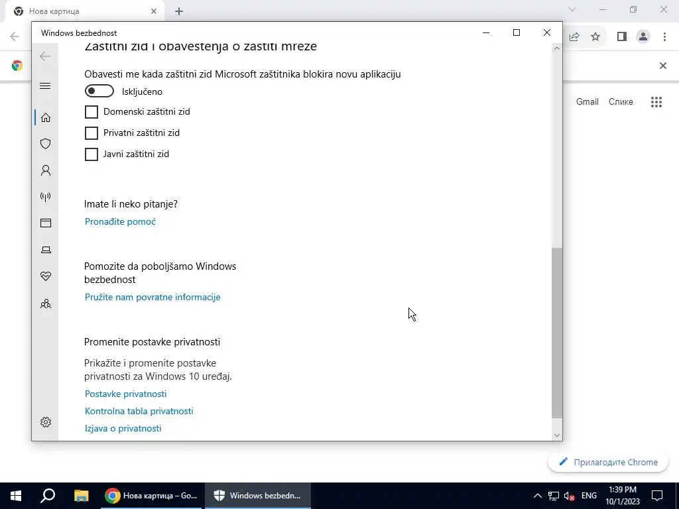Dismiss Chrome info bar with X
The width and height of the screenshot is (679, 509).
coord(662,66)
